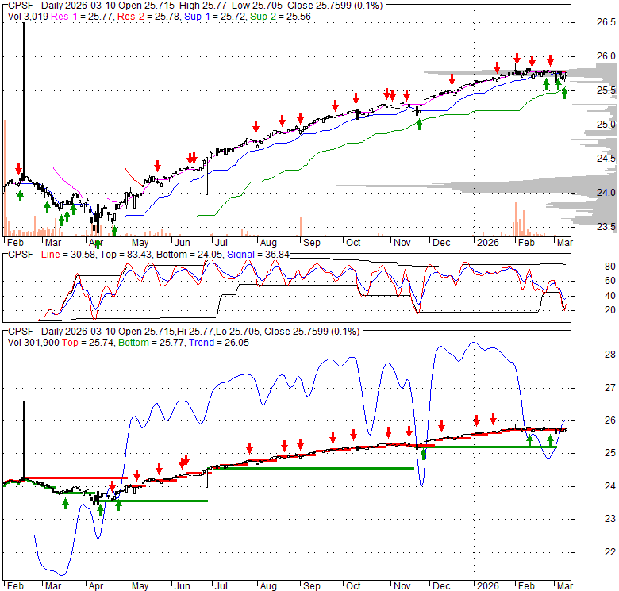Click the 'Res-2 = 25.78' legend value
Image resolution: width=619 pixels, height=591 pixels.
(149, 17)
